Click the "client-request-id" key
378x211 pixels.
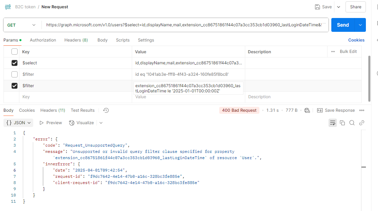tap(76, 183)
